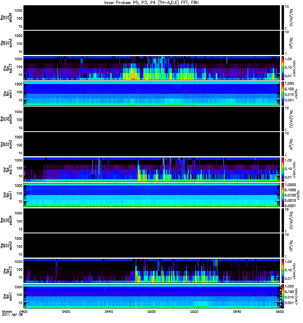Click the 'the fbk scm1' y-axis label
This screenshot has height=323, width=303.
click(x=8, y=296)
